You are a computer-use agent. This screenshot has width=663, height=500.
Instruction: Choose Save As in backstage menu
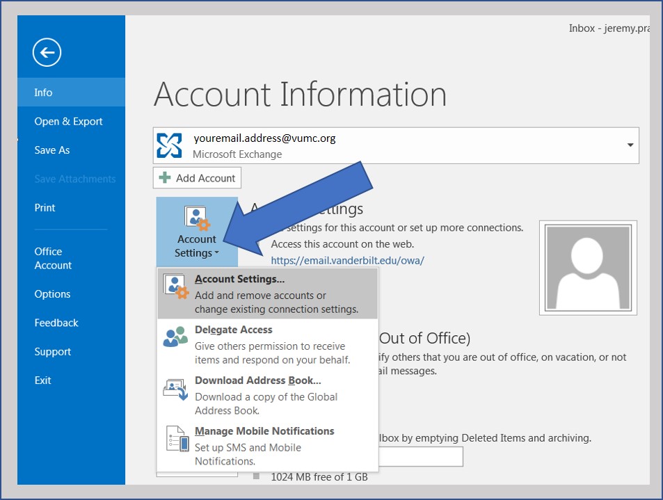point(71,150)
